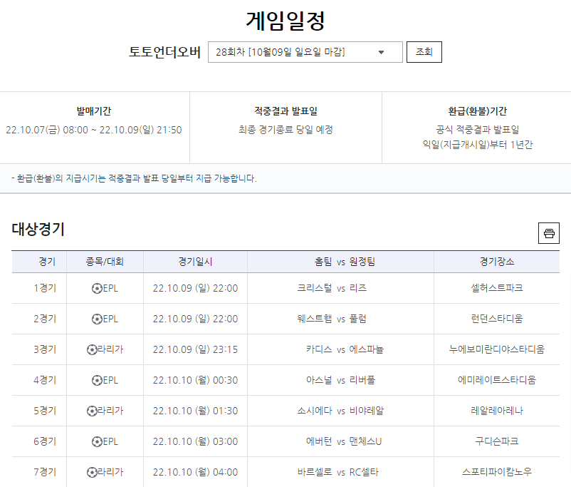
Task: Open the 28회차 round selection dropdown
Action: pyautogui.click(x=305, y=52)
